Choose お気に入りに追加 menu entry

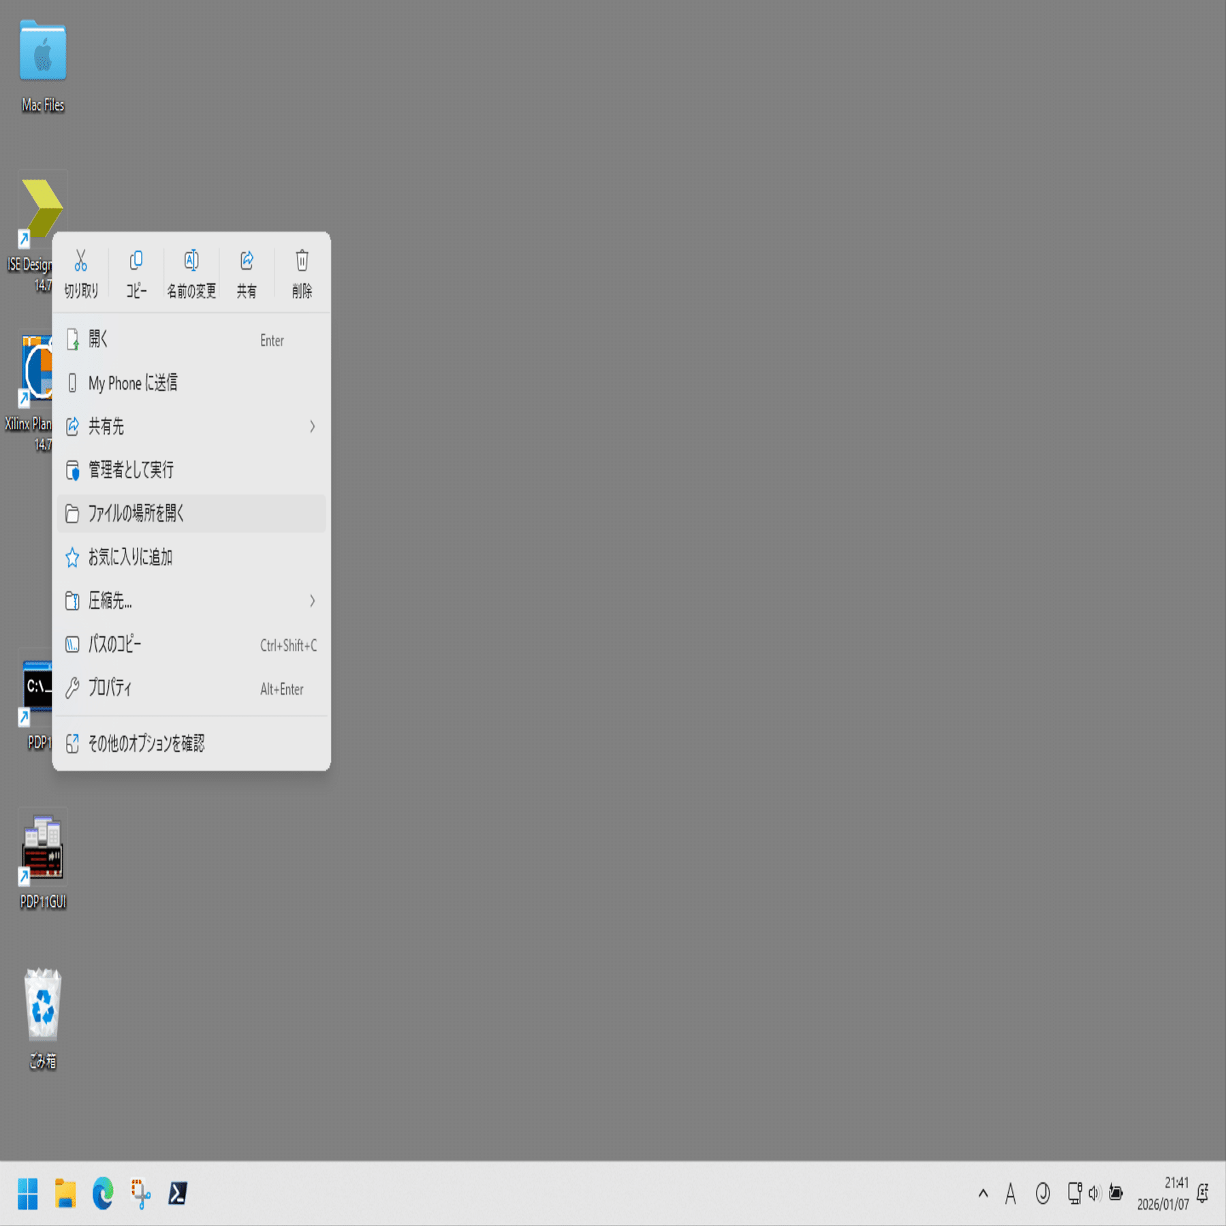click(x=191, y=557)
